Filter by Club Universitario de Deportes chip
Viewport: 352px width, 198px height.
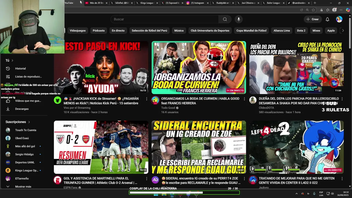coord(210,31)
